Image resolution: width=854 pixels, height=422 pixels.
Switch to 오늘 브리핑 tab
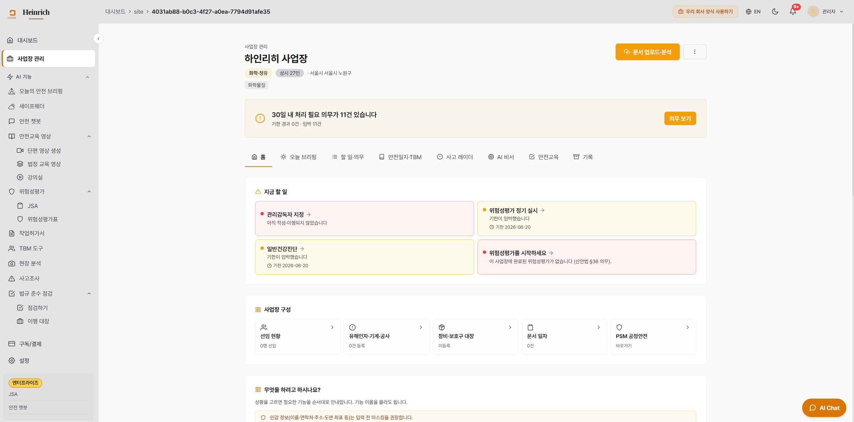point(298,157)
